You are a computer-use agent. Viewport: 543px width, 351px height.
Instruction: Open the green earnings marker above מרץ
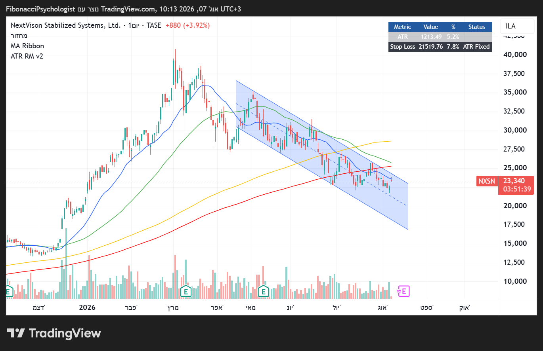(185, 292)
